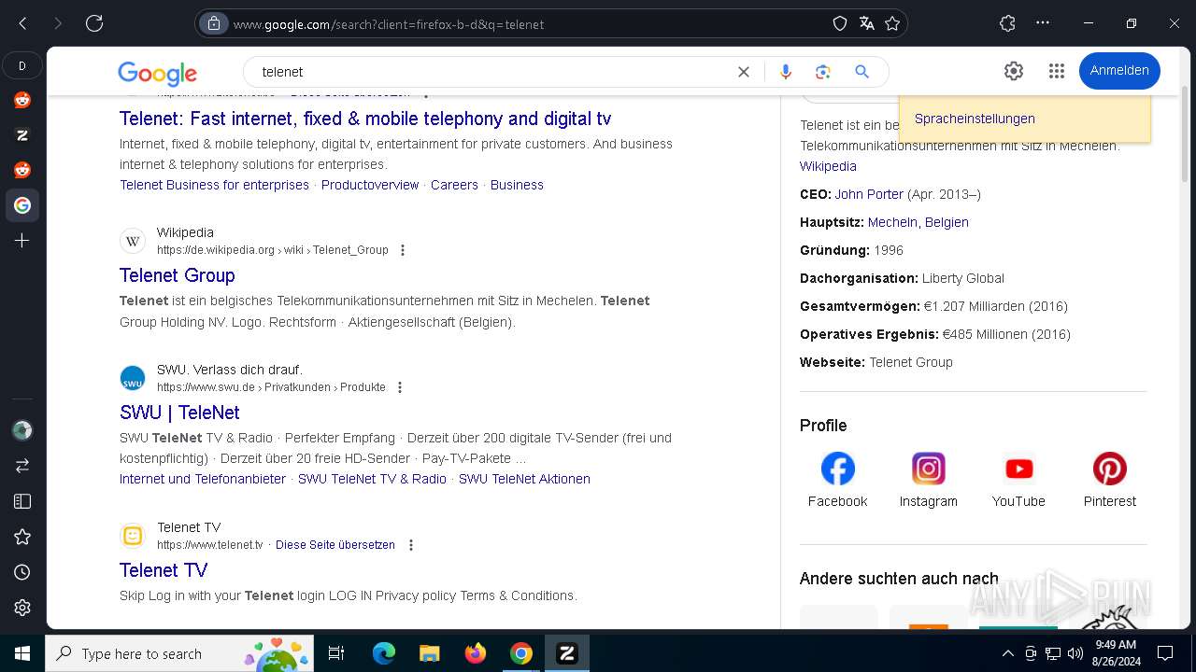Open more options for Wikipedia result

coord(403,250)
